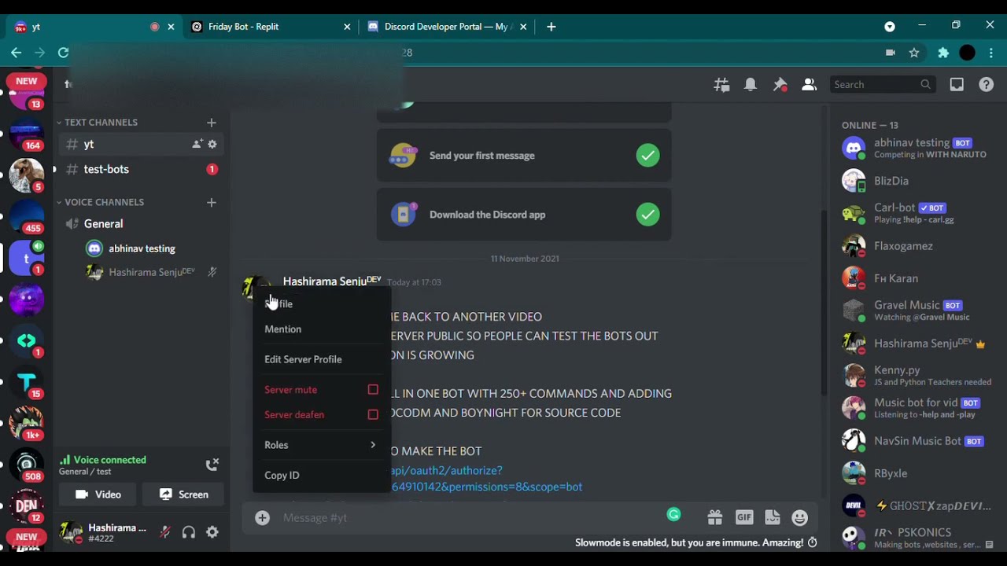The height and width of the screenshot is (566, 1007).
Task: Choose Mention in context menu
Action: point(322,329)
